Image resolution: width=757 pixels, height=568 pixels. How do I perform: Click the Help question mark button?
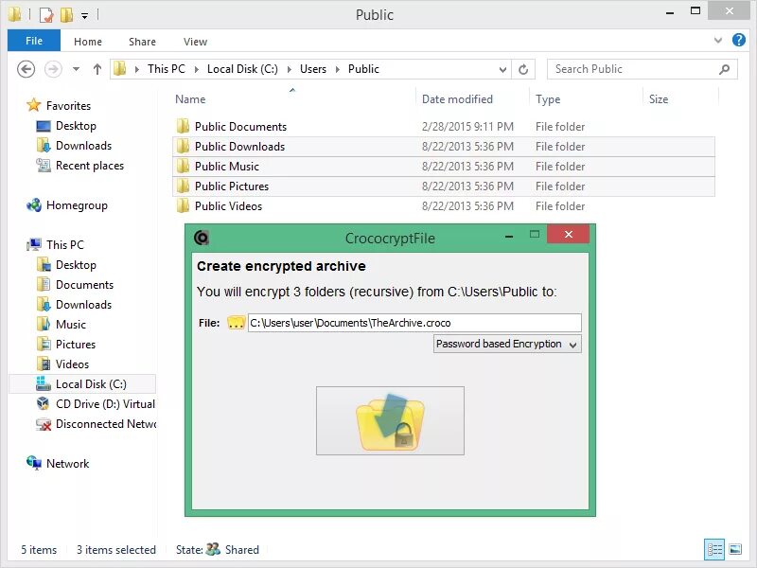click(739, 41)
